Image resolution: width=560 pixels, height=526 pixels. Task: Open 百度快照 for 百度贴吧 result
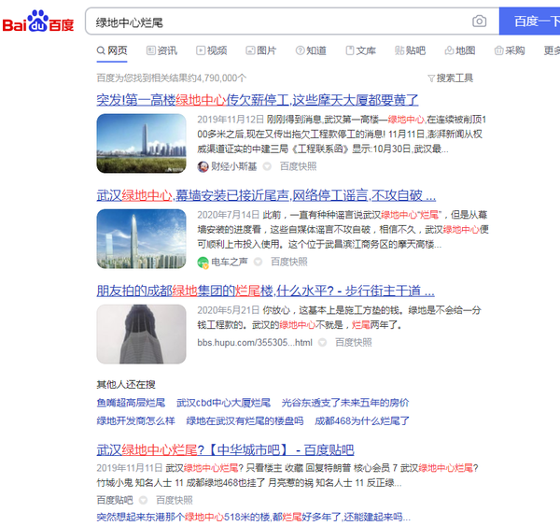pyautogui.click(x=175, y=500)
